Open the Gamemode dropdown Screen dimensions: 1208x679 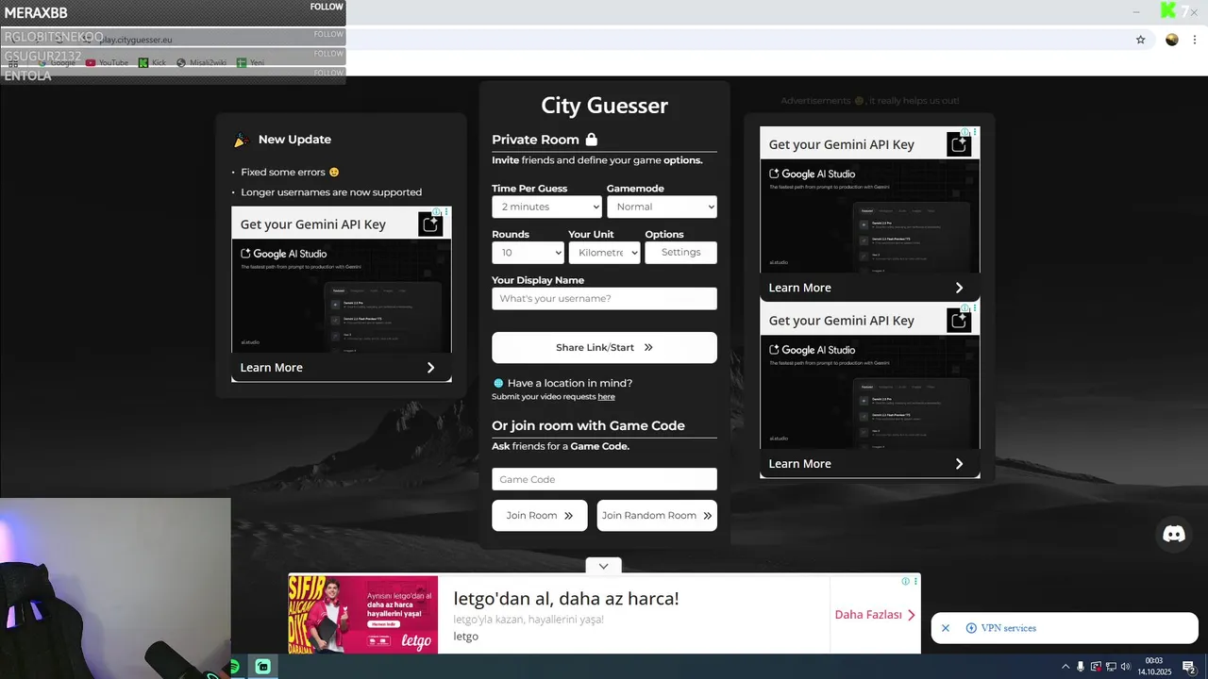[x=662, y=207]
